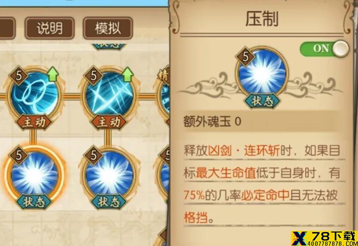Tap green upgrade arrow on slashes skill
Image resolution: width=358 pixels, height=246 pixels.
[x=128, y=74]
